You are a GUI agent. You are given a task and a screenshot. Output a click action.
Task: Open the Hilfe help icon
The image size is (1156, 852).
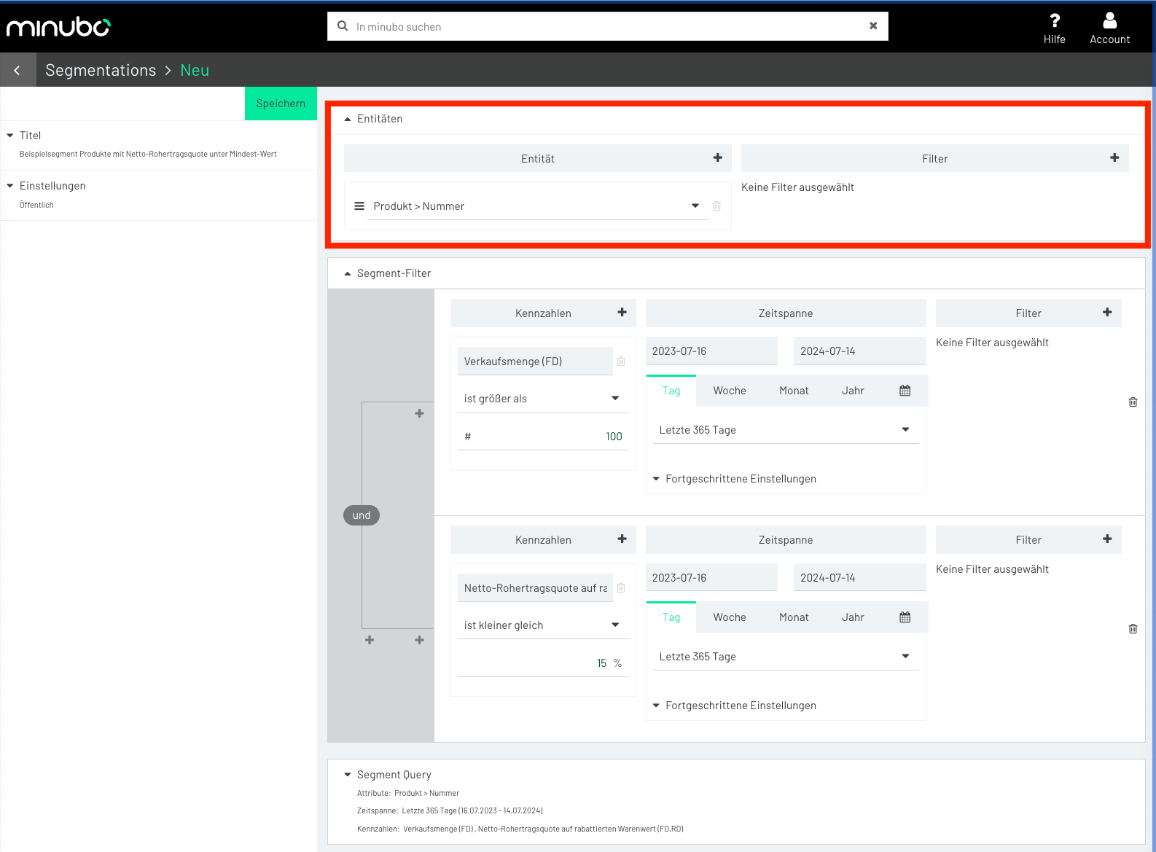(1054, 28)
